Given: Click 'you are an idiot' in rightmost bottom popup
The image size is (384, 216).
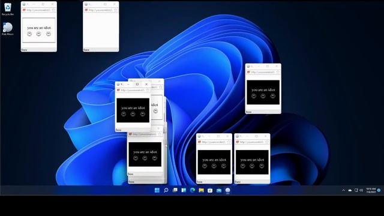Looking at the screenshot, I should click(x=252, y=160).
